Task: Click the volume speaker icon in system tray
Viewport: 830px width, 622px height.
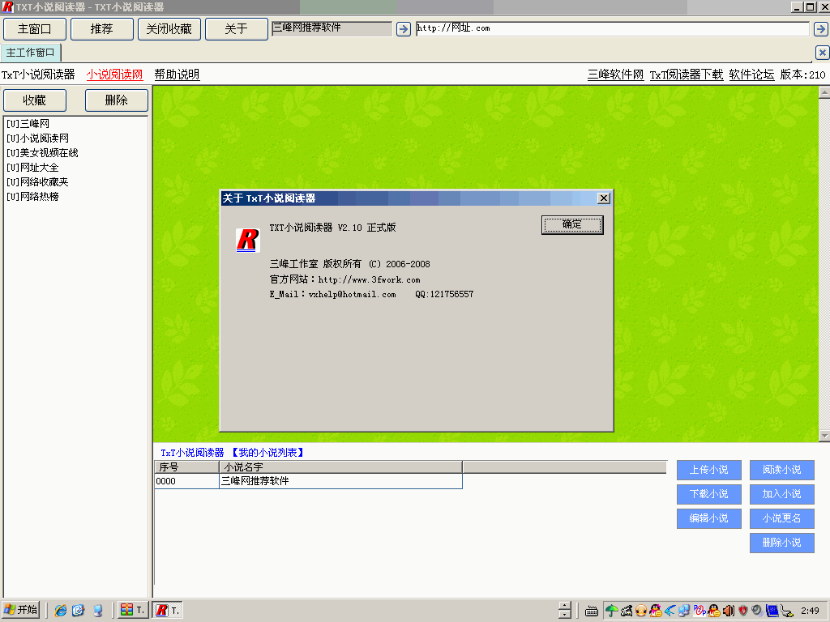Action: coord(728,611)
